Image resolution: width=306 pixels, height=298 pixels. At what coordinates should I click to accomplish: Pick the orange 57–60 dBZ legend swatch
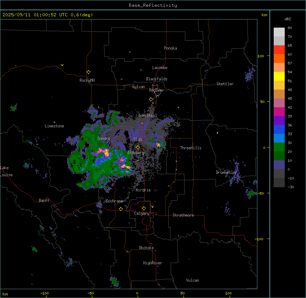279,58
